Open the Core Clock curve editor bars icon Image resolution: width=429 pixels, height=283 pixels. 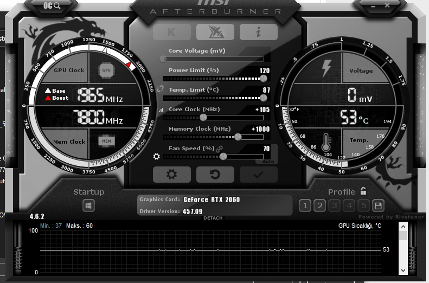coord(161,110)
